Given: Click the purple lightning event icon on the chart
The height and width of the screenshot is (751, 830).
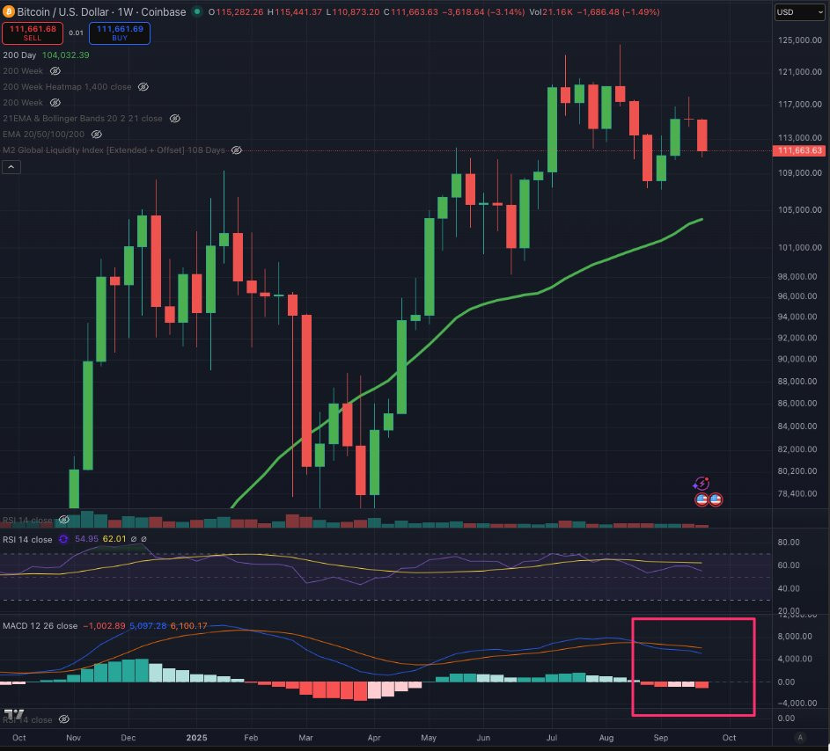Looking at the screenshot, I should (701, 484).
